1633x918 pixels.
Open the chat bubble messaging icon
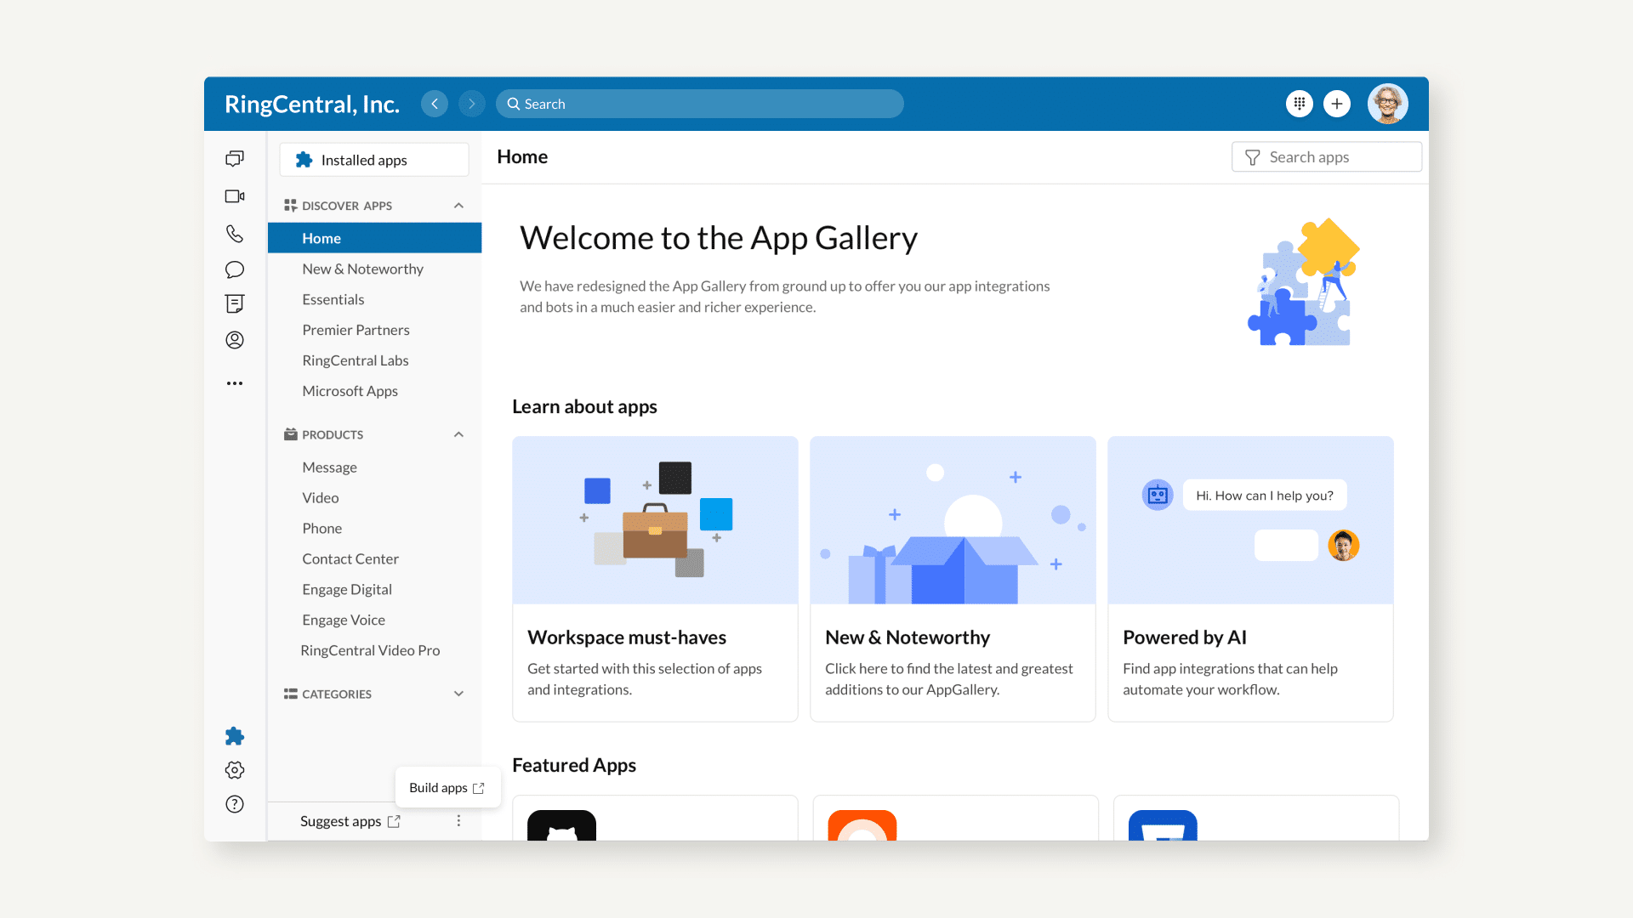click(x=235, y=269)
